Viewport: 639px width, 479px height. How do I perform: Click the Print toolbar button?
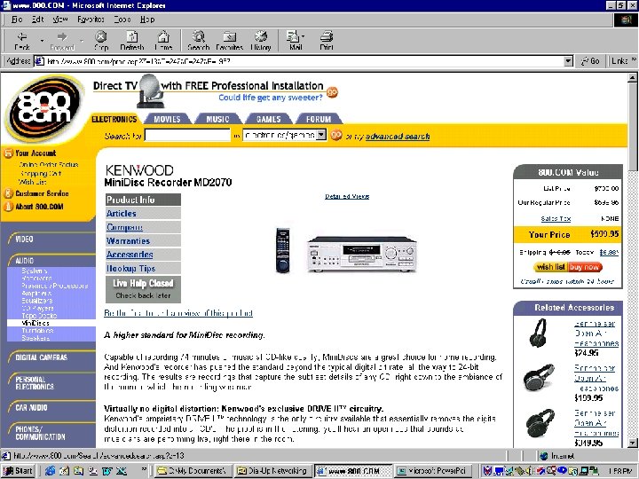click(x=327, y=41)
